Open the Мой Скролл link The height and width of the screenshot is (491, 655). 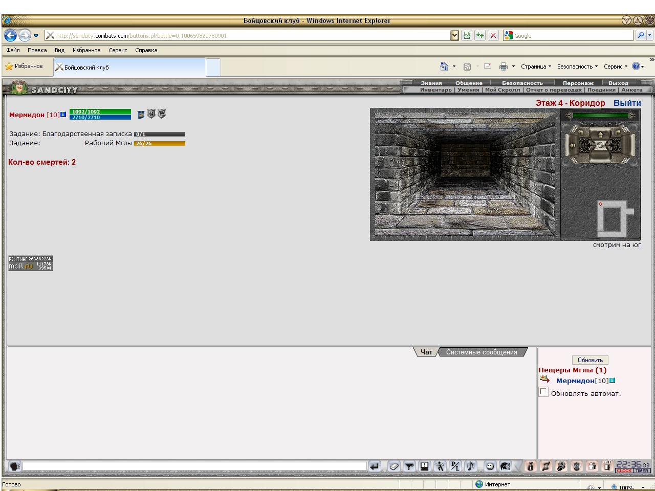coord(503,90)
